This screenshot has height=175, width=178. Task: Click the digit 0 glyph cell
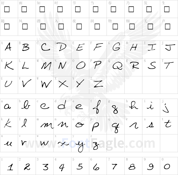(169, 166)
